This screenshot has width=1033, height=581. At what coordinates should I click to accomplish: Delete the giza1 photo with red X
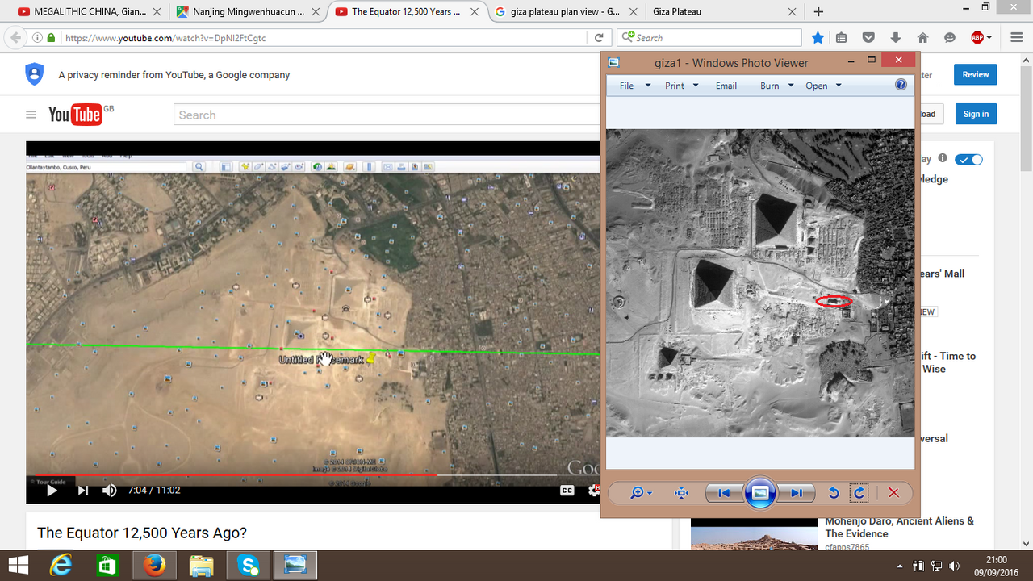point(893,493)
